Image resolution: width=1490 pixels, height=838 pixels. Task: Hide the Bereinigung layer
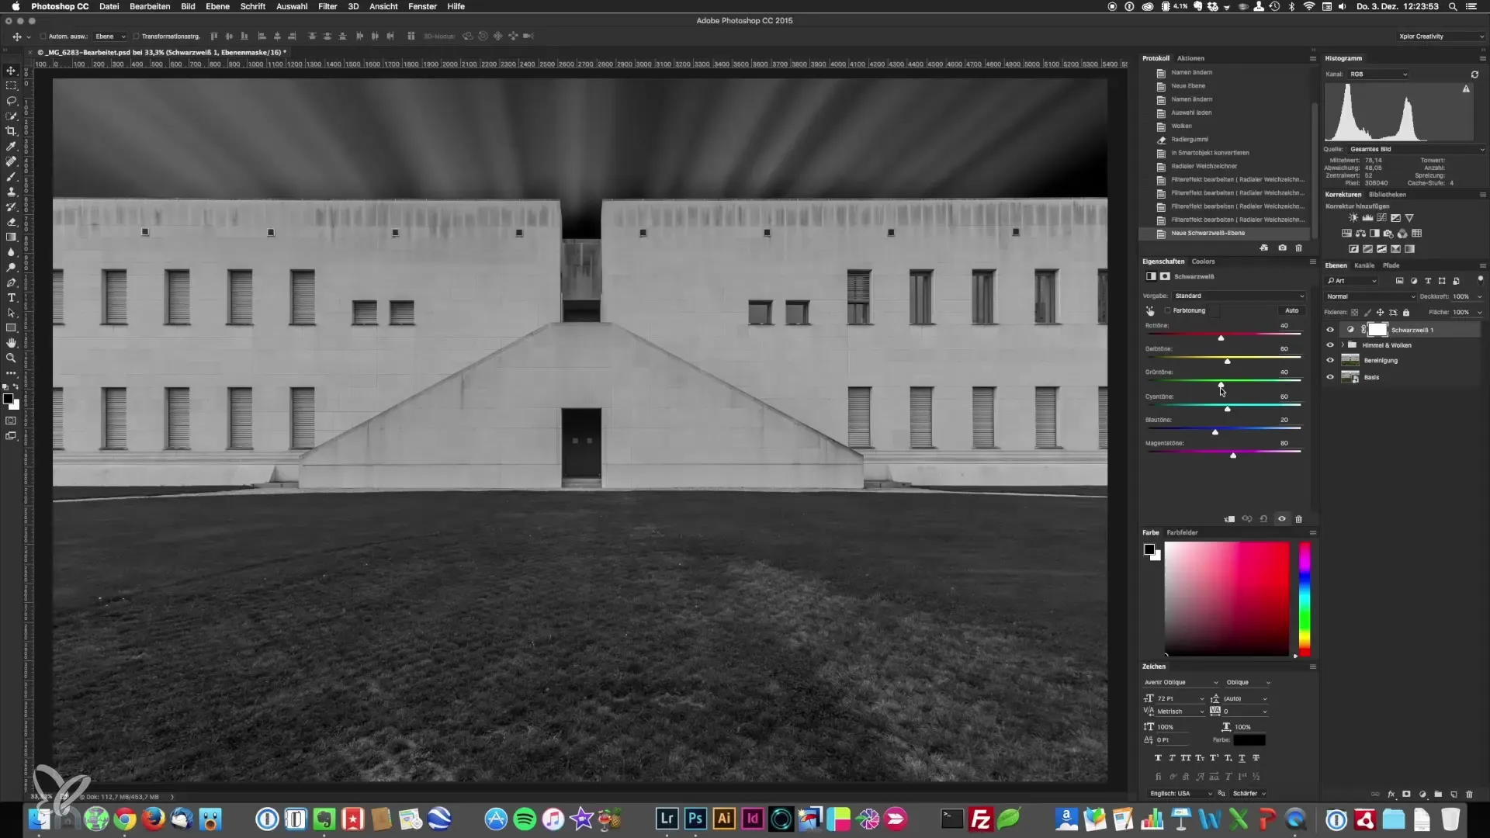pyautogui.click(x=1330, y=361)
